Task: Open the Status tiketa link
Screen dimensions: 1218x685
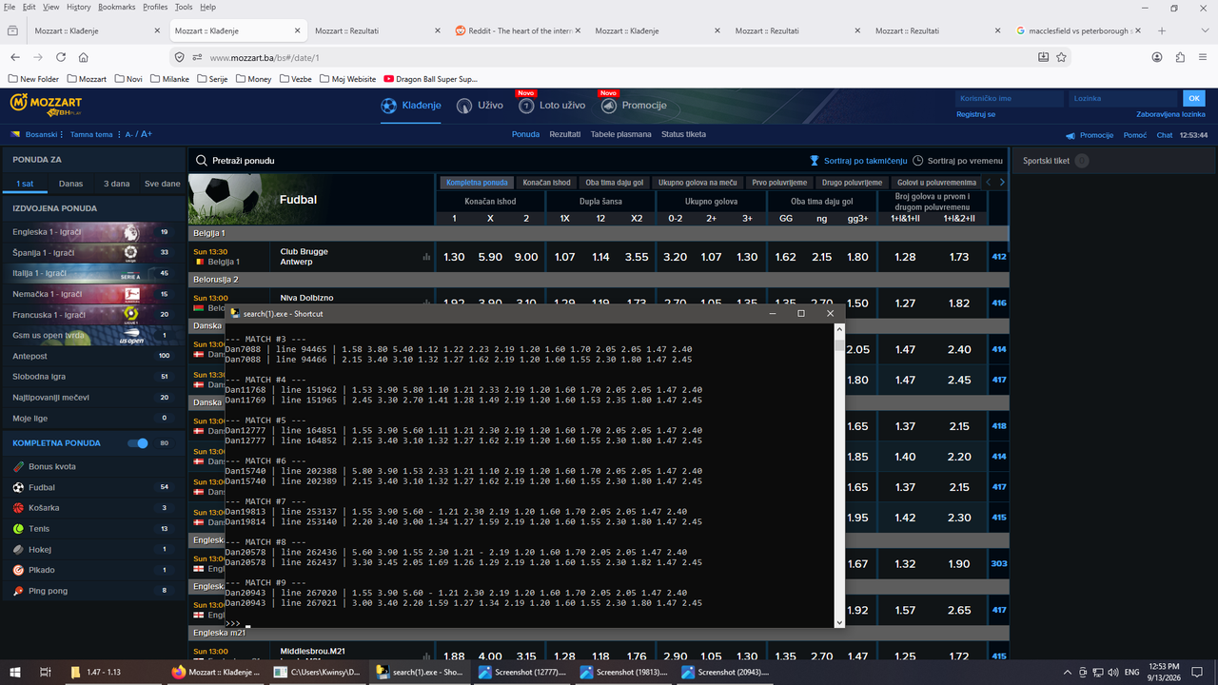Action: coord(683,135)
